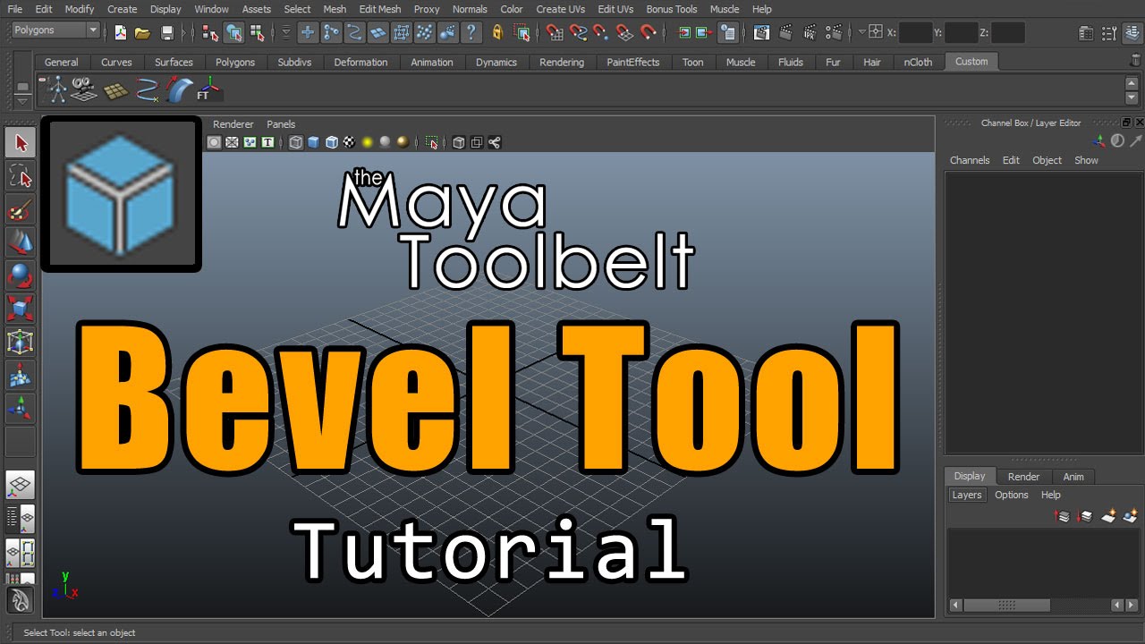Switch to the nCloth shelf tab
Screen dimensions: 1145x644
pyautogui.click(x=918, y=62)
